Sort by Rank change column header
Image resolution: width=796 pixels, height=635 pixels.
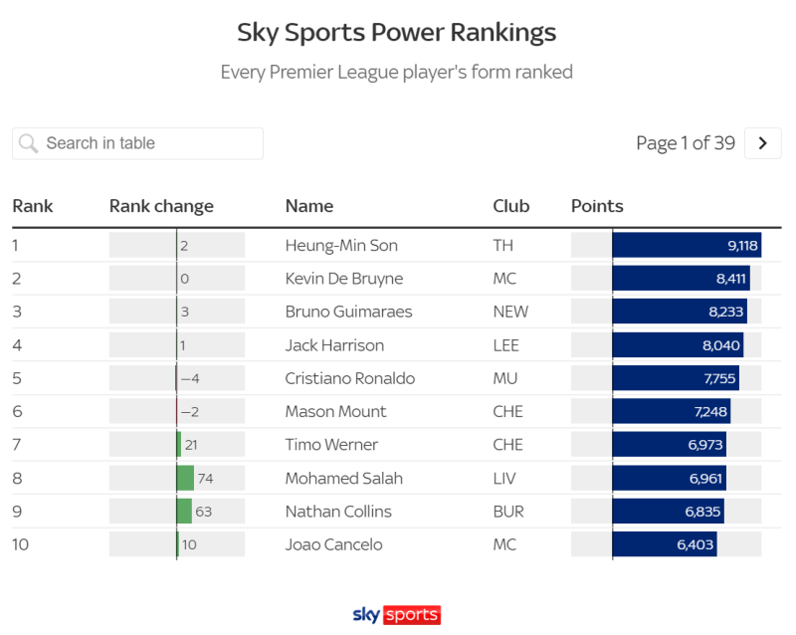[x=161, y=206]
